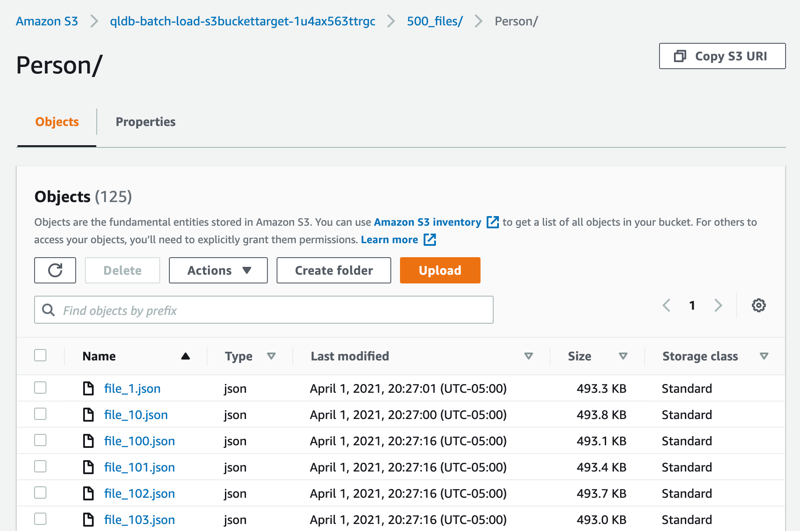800x531 pixels.
Task: Sort by Name ascending arrow
Action: coord(186,356)
